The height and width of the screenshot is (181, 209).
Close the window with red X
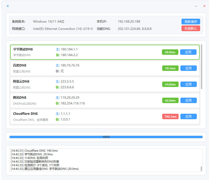coord(204,6)
